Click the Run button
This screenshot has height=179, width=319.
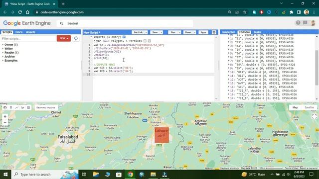click(173, 32)
